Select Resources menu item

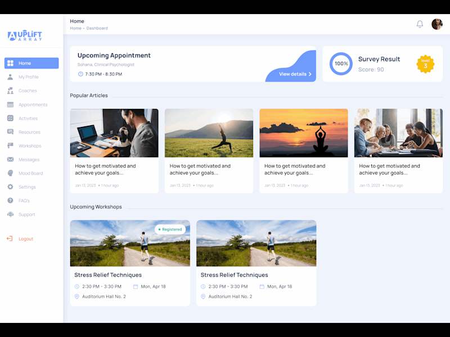pos(29,132)
